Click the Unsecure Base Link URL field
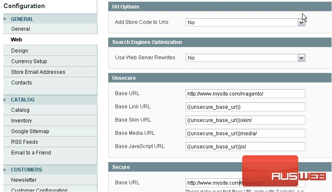 [246, 107]
